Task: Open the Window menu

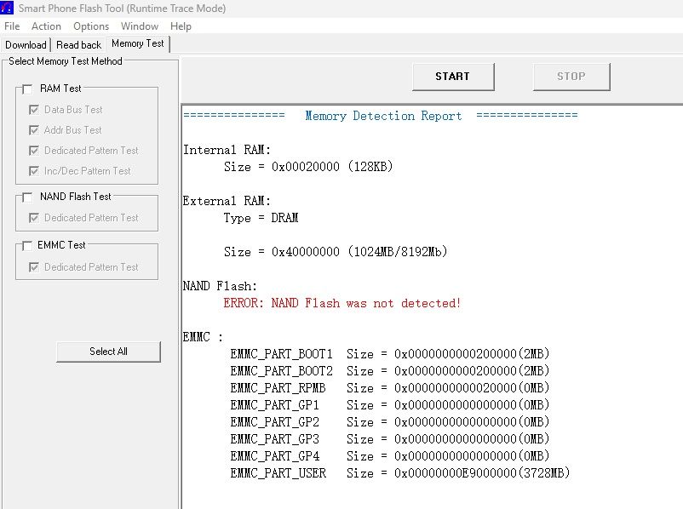Action: click(x=139, y=26)
